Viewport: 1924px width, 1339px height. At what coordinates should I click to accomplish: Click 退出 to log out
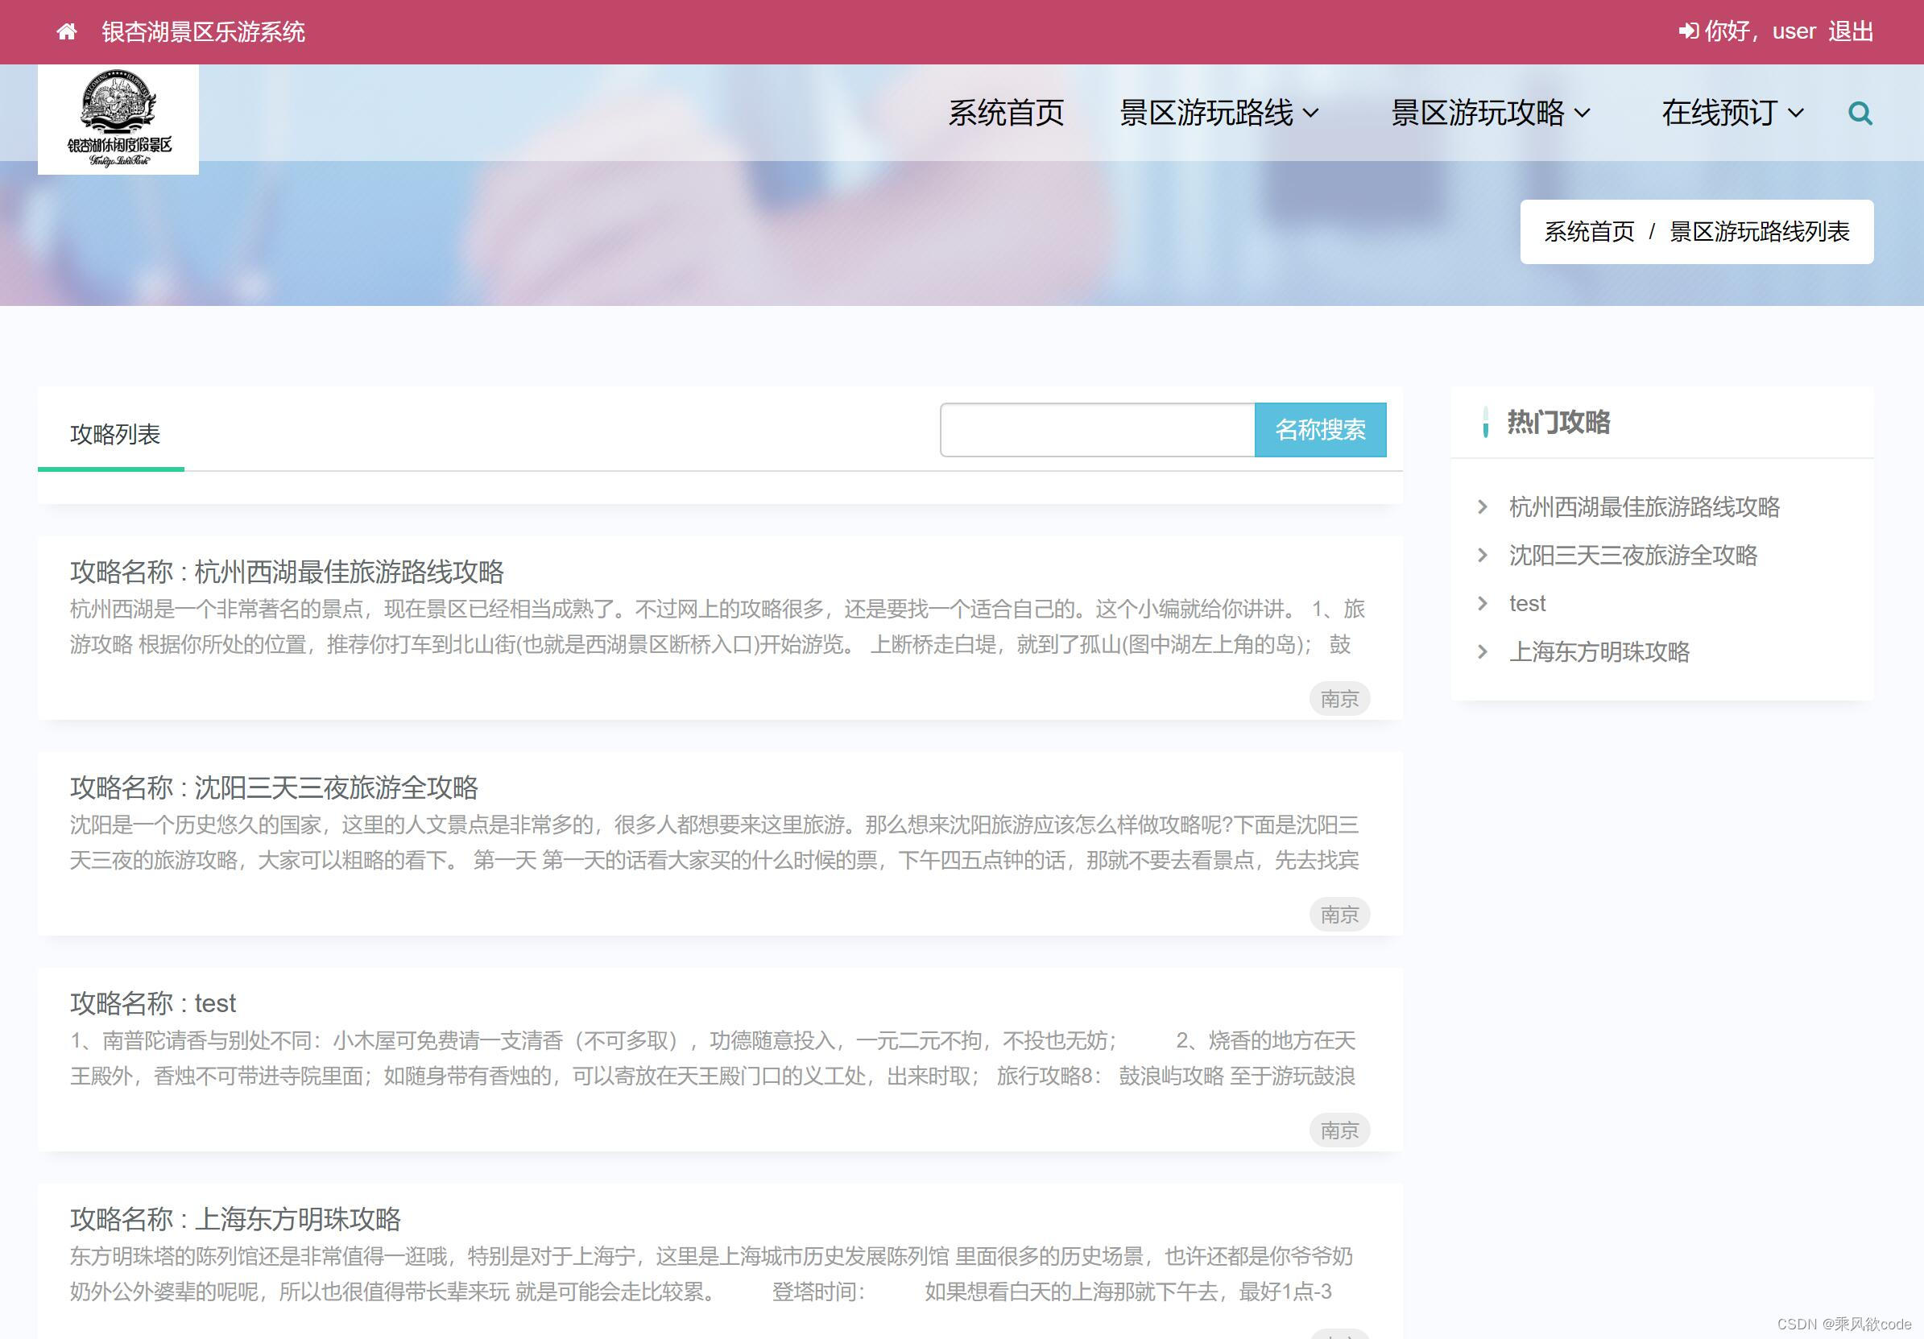click(1850, 32)
